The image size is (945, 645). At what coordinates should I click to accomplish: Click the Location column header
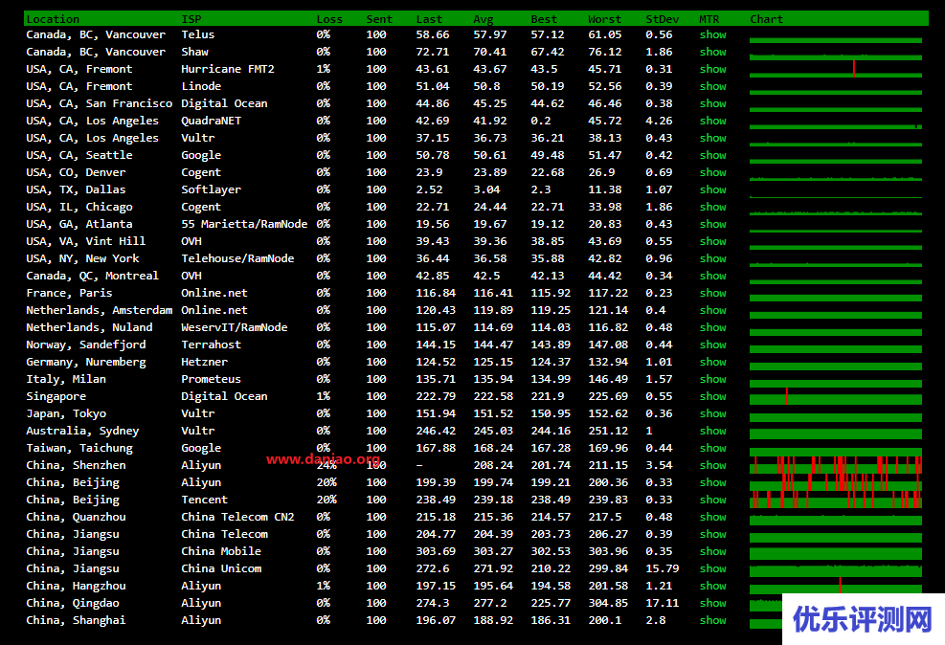[x=53, y=19]
